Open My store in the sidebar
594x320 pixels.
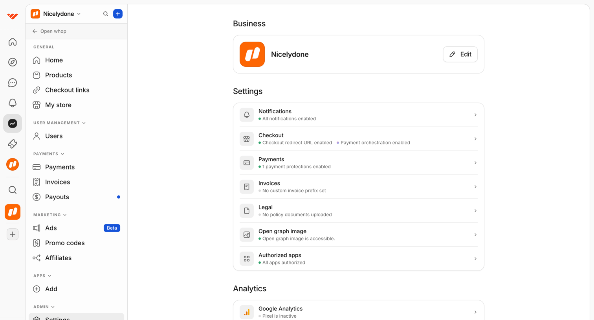click(x=76, y=105)
